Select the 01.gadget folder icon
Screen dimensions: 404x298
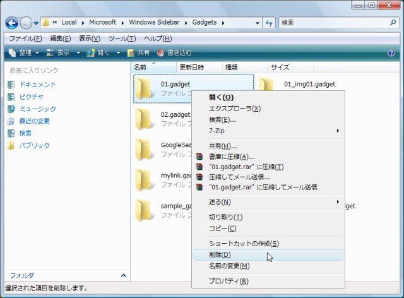pos(143,88)
